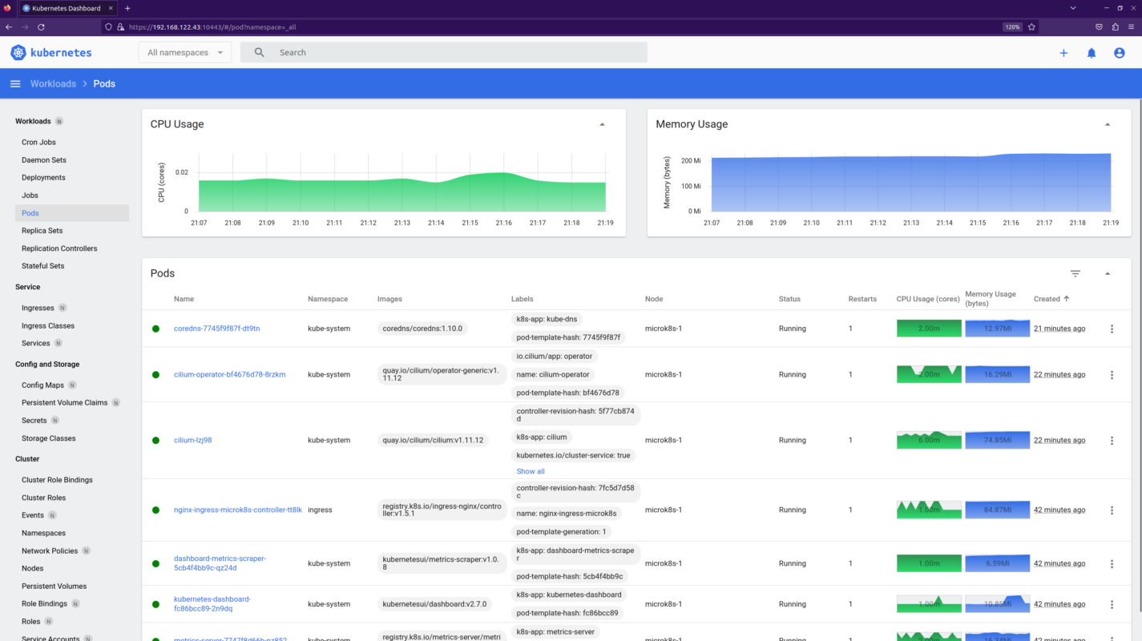Collapse the CPU Usage chart
Screen dimensions: 1142x641
603,124
